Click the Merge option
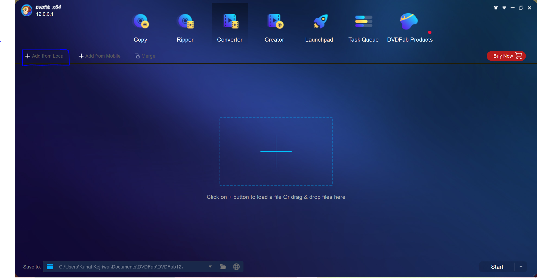This screenshot has width=537, height=278. [x=145, y=56]
